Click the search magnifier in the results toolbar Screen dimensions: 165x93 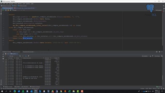pos(162,56)
